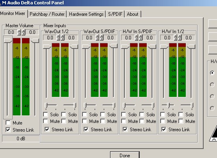Click the Master Volume right channel fader
The image size is (217, 158).
tap(35, 41)
